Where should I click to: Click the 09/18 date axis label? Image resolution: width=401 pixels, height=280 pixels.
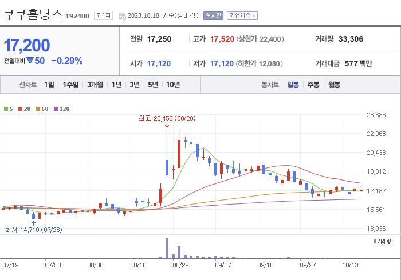(265, 265)
